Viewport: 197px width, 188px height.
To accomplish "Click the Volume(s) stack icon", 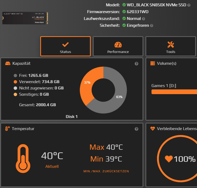I will coord(153,63).
